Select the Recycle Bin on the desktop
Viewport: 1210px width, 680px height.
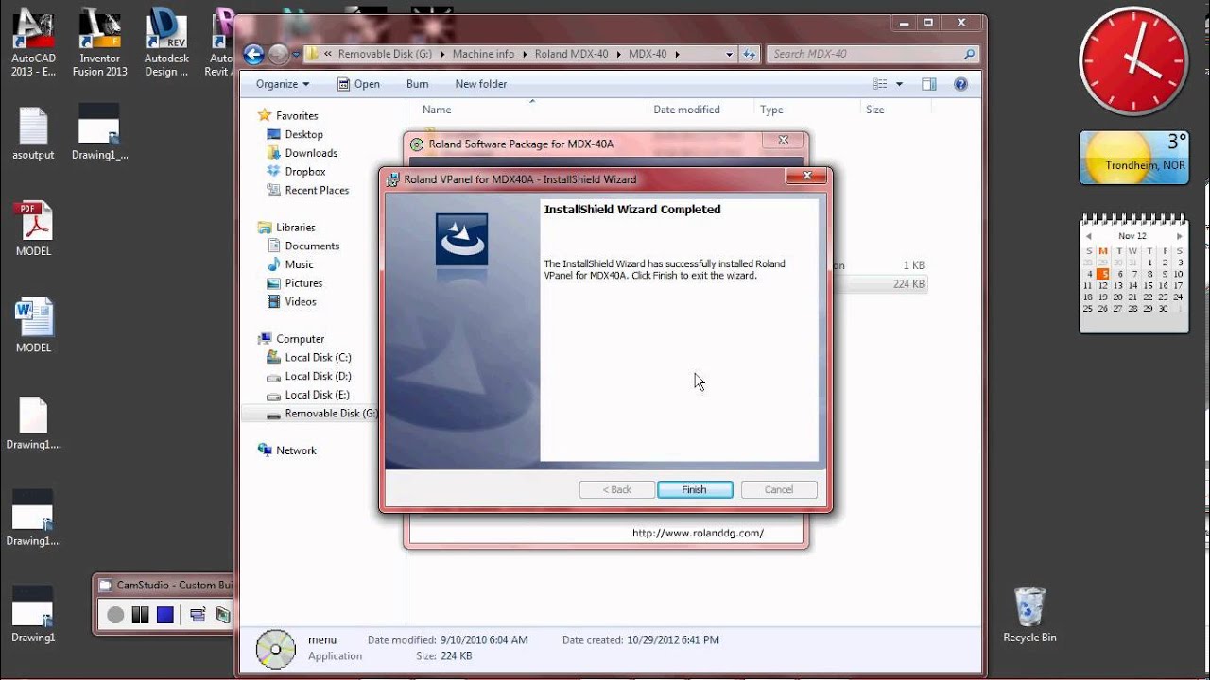[x=1029, y=615]
